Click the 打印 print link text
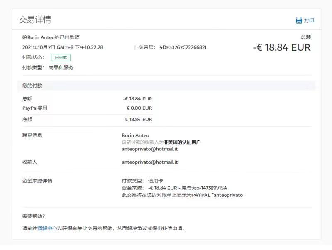Image resolution: width=332 pixels, height=250 pixels. coord(309,20)
